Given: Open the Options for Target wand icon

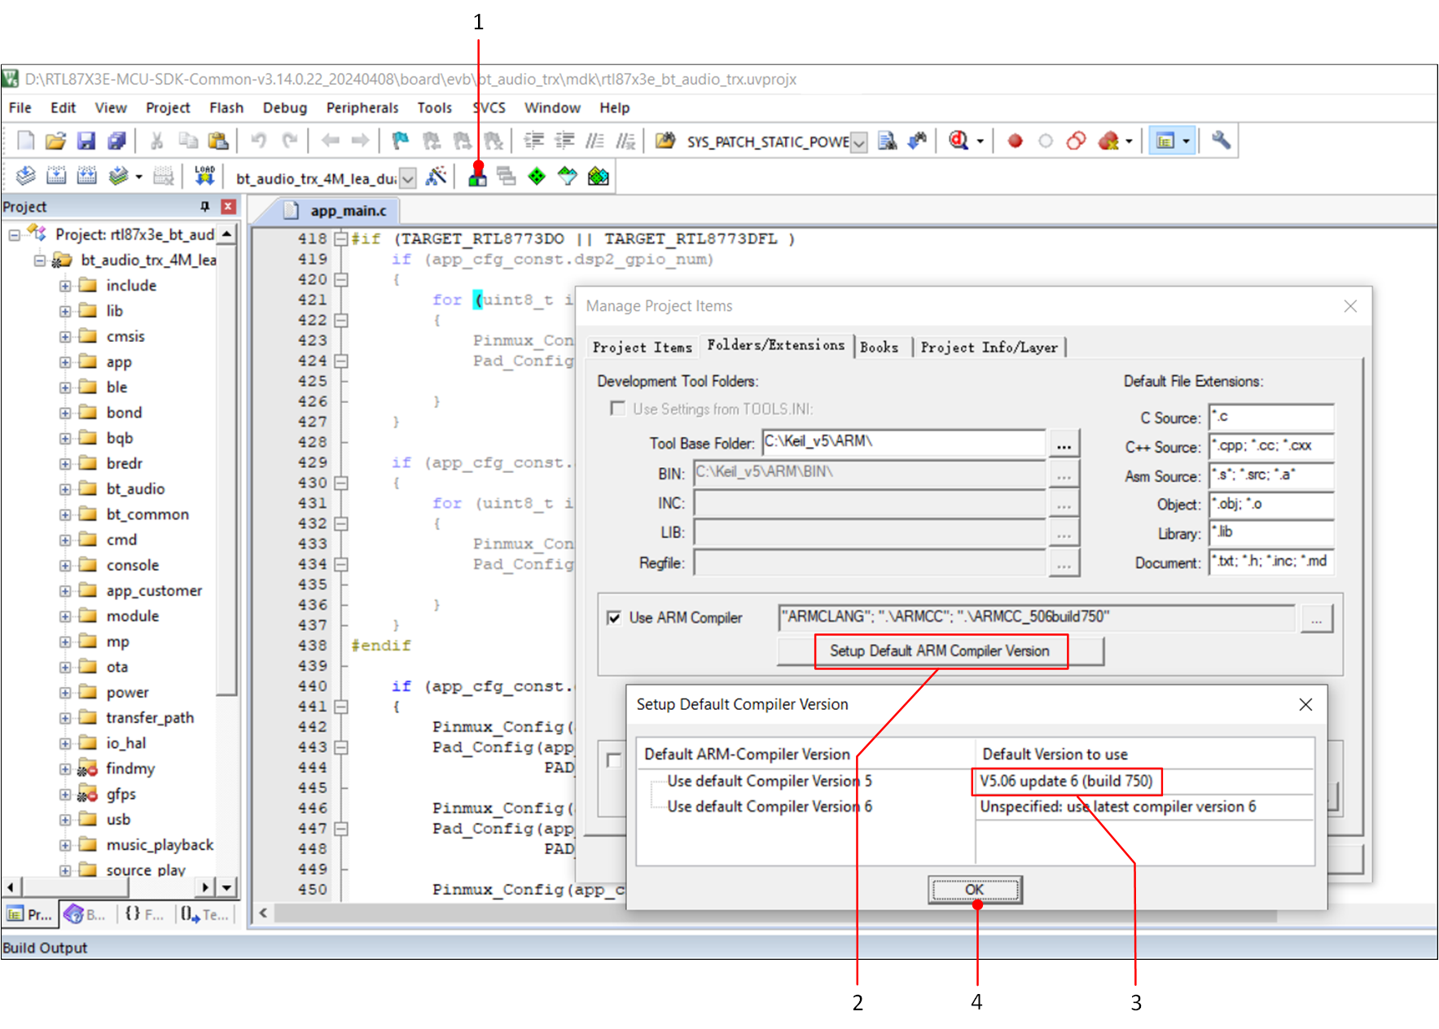Looking at the screenshot, I should coord(437,177).
